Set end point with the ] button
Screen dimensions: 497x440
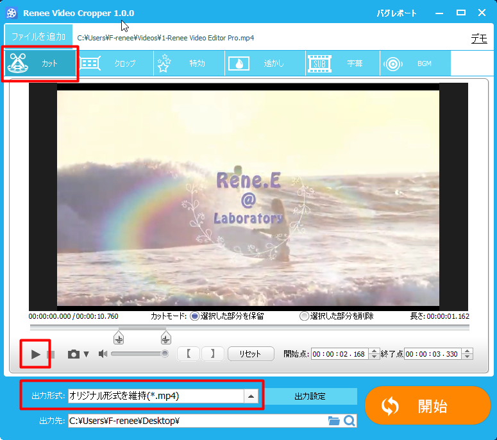point(213,354)
